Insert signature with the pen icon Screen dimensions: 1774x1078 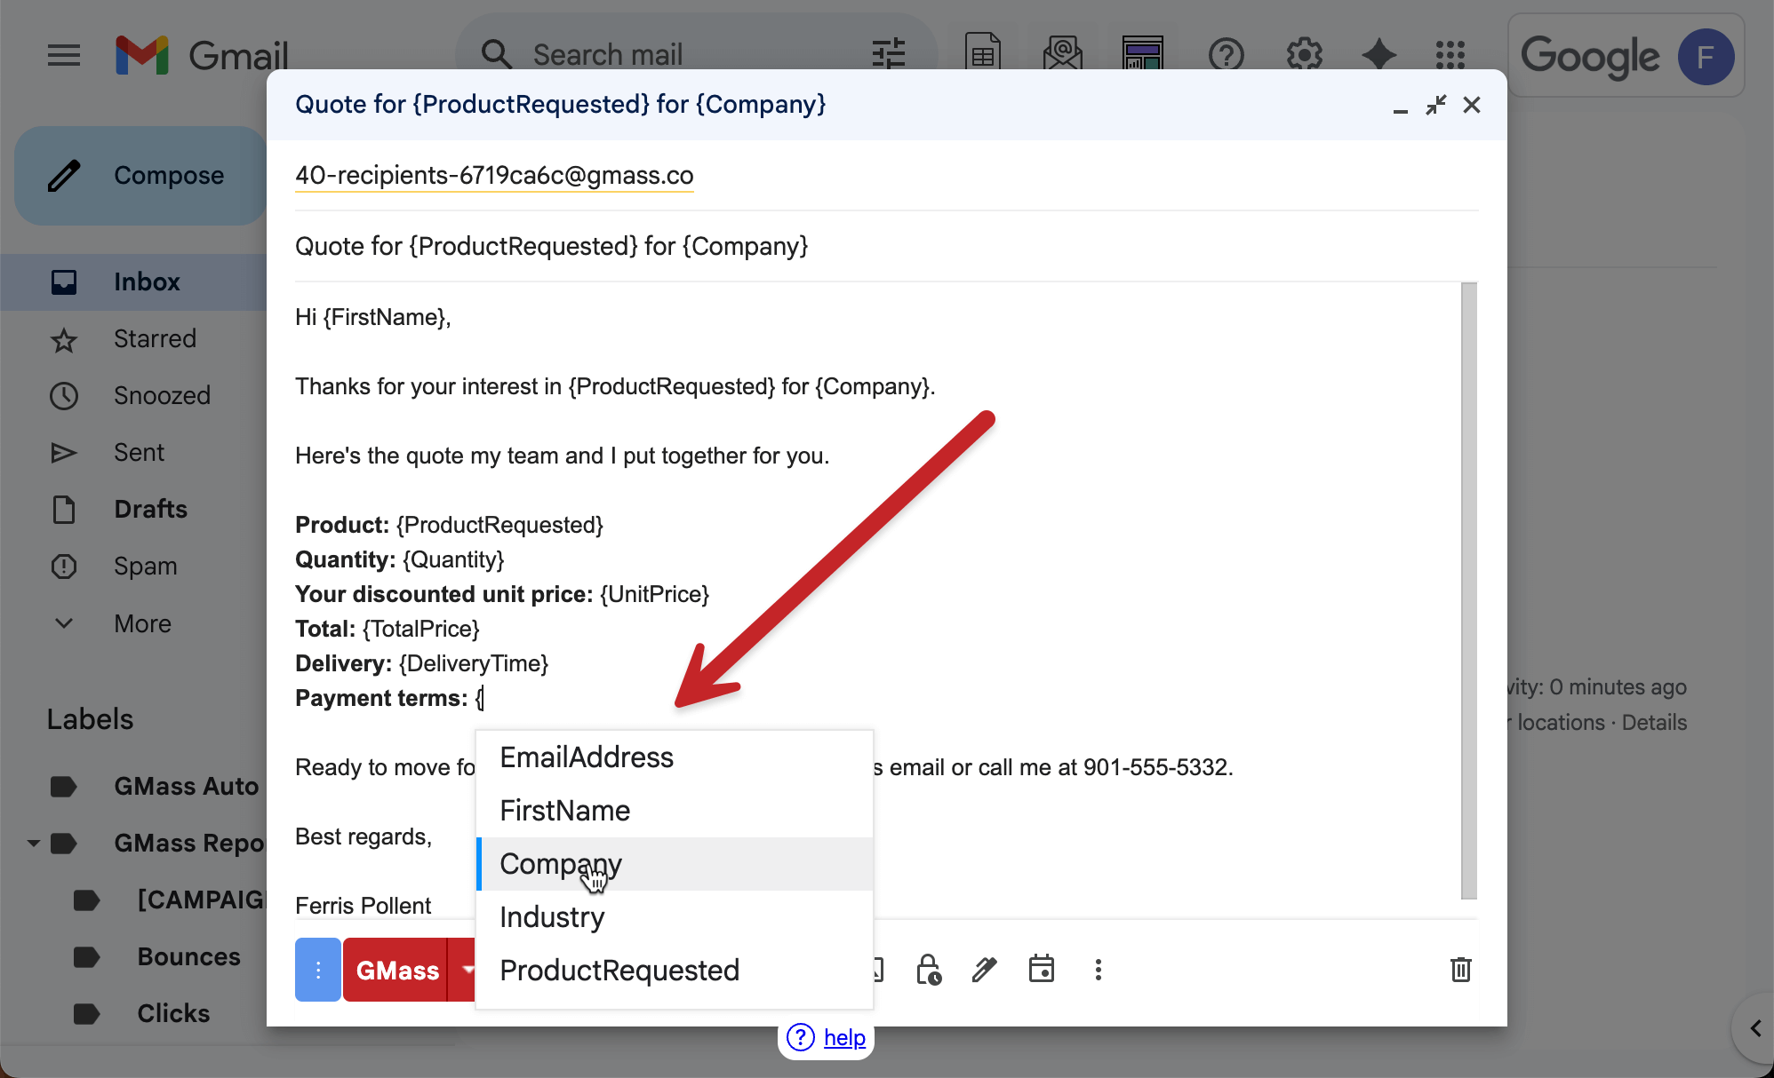coord(984,970)
